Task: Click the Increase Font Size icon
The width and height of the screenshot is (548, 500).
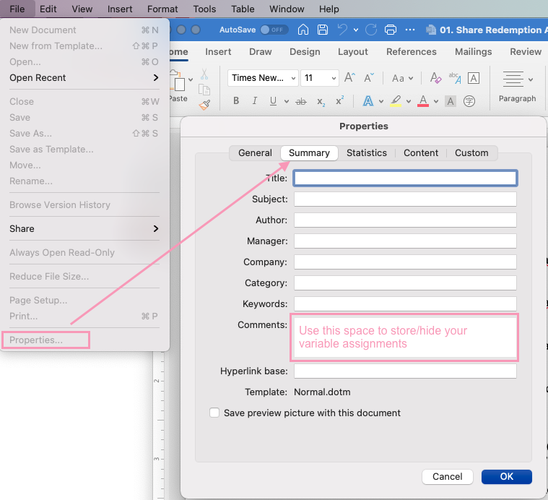Action: pyautogui.click(x=349, y=78)
